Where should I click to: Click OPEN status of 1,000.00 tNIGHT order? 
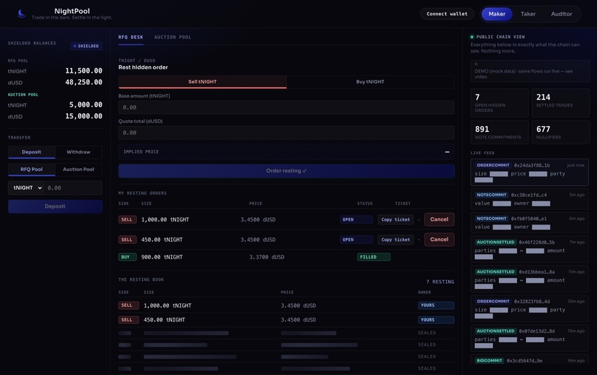click(356, 219)
